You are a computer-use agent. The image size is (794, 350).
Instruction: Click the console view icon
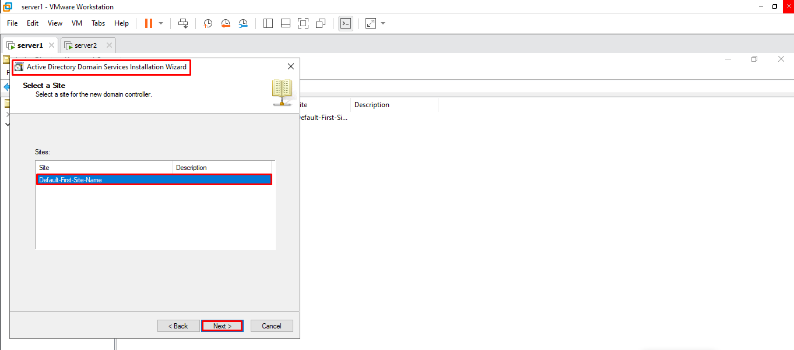point(346,23)
